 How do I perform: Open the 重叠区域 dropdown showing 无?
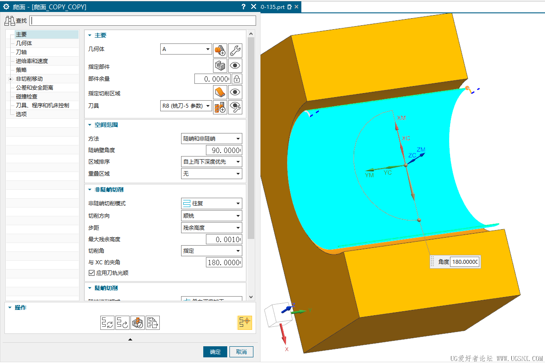[x=212, y=174]
